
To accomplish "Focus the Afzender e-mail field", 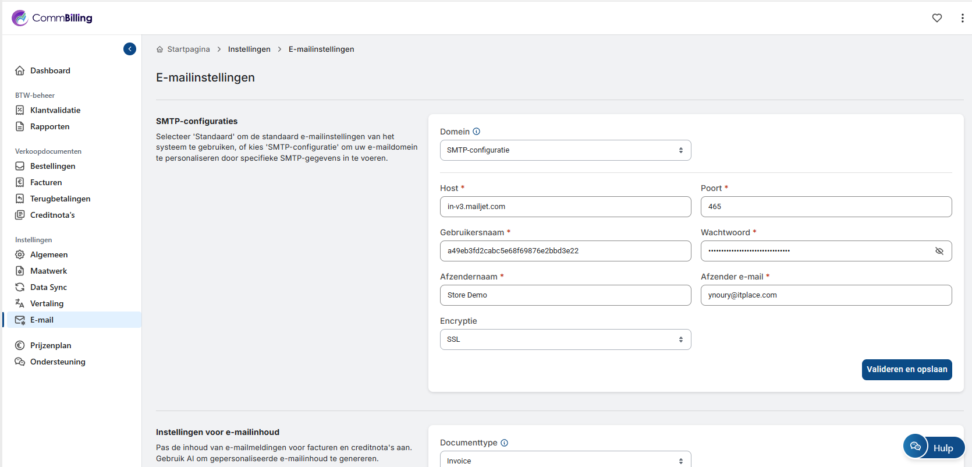I will [825, 295].
